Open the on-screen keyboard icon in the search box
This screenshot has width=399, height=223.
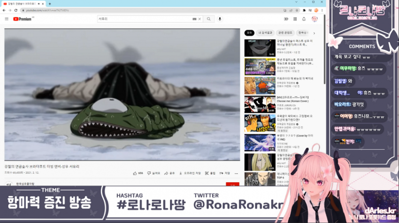[194, 19]
